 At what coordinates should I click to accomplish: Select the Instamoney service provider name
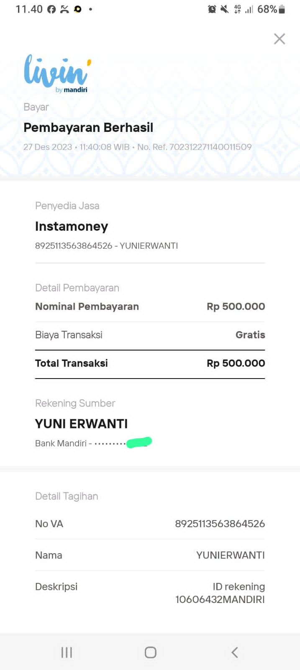tap(72, 227)
